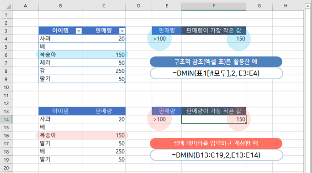Open the 아이템 filter dropdown in row 3

(79, 31)
